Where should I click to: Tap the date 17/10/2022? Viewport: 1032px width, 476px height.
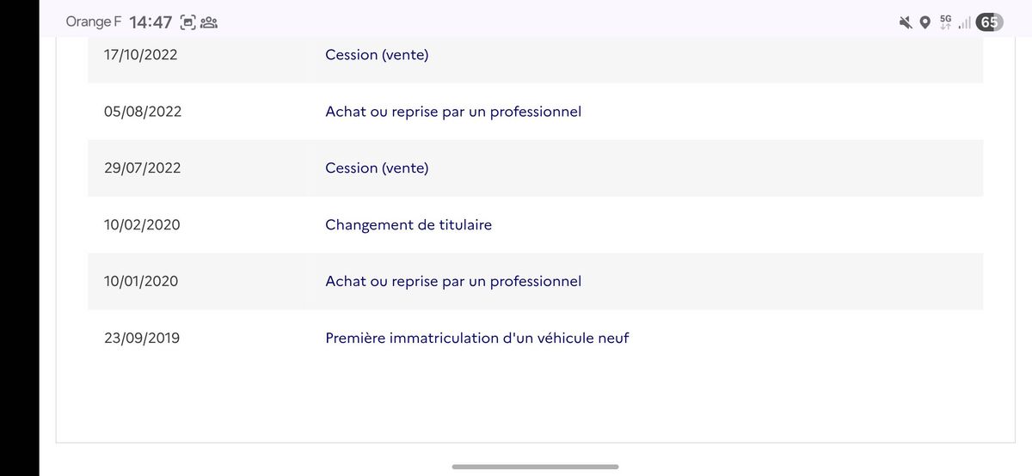coord(140,55)
